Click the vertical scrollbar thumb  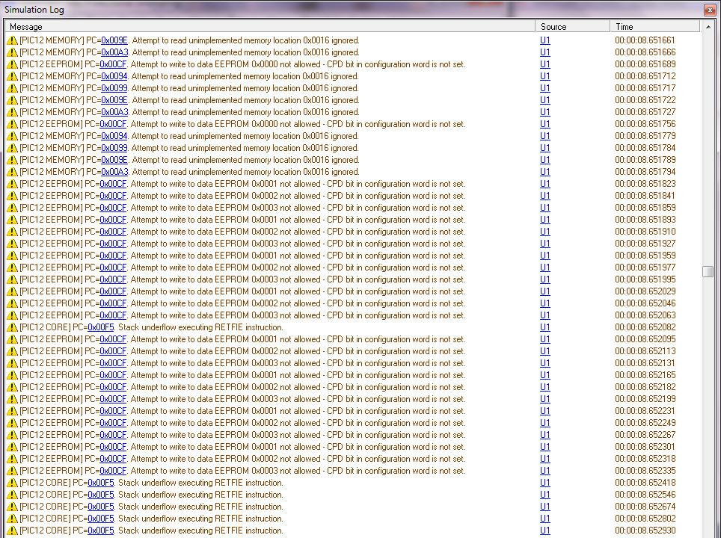pos(708,272)
